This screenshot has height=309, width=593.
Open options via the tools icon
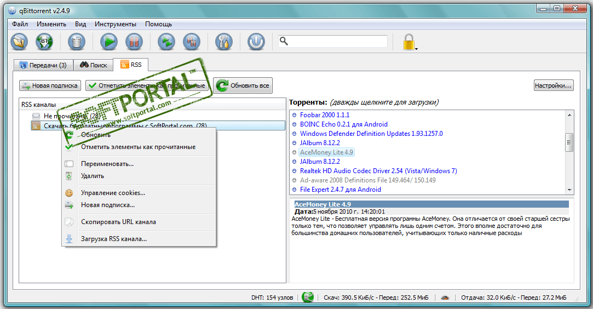point(224,42)
